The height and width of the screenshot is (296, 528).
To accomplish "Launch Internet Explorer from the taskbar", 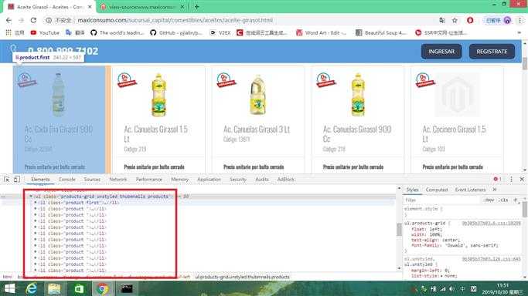I will click(x=32, y=288).
